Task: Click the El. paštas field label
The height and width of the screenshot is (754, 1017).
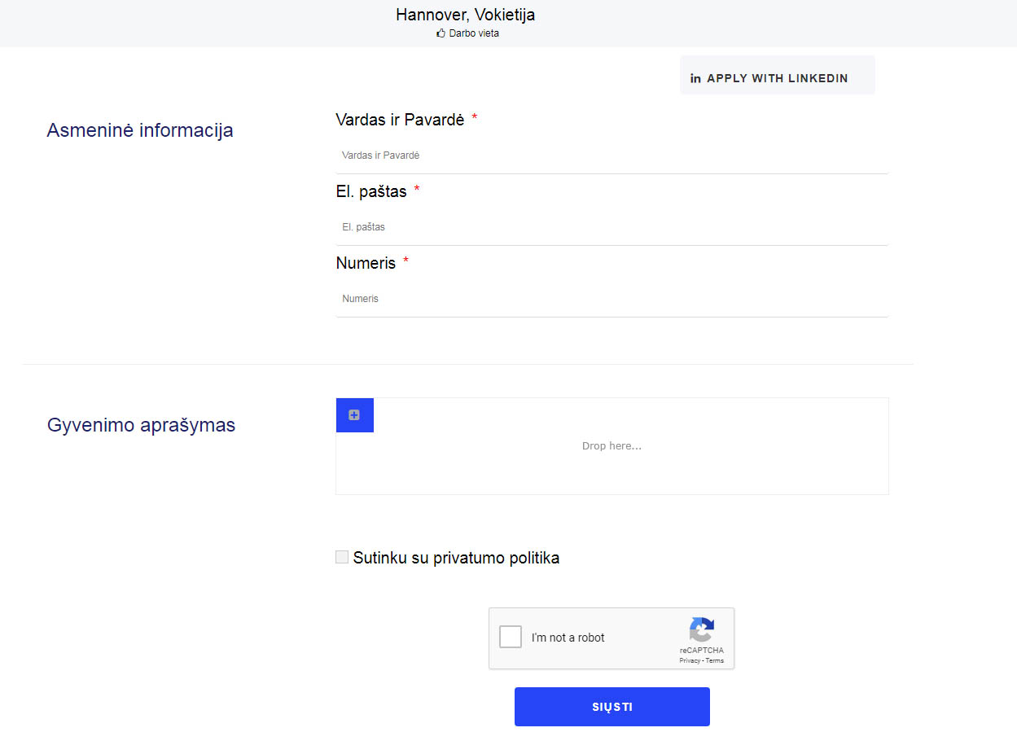Action: pos(371,191)
